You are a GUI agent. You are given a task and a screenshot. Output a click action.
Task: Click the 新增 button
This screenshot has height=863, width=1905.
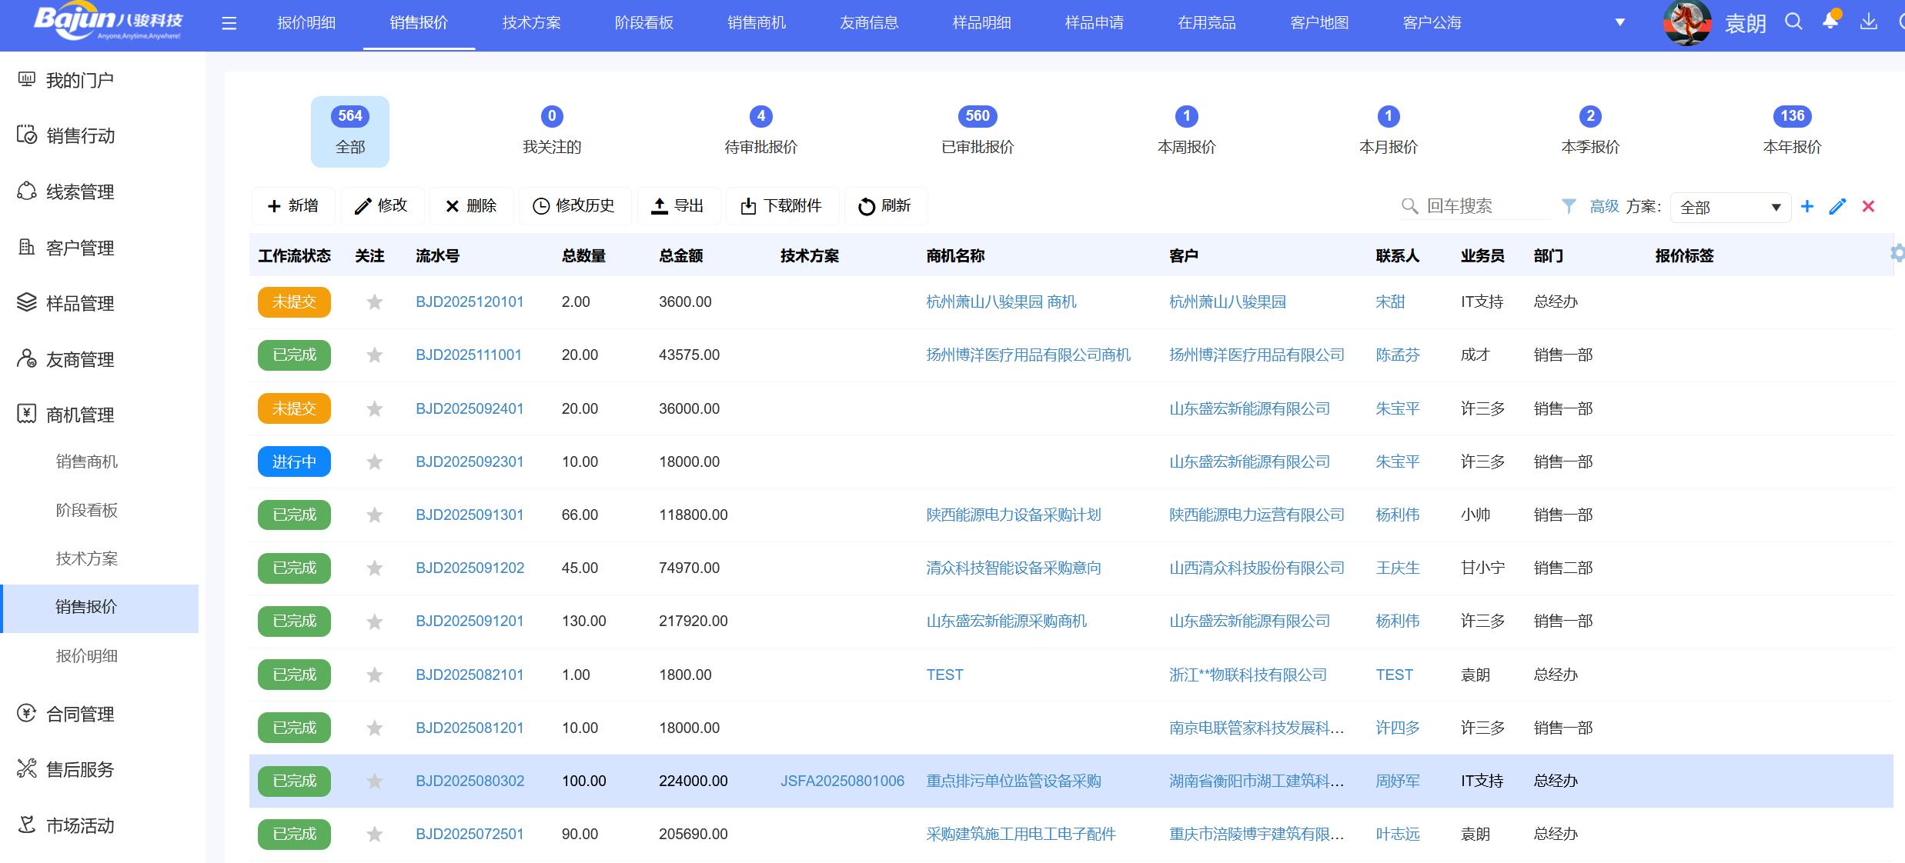[x=292, y=206]
